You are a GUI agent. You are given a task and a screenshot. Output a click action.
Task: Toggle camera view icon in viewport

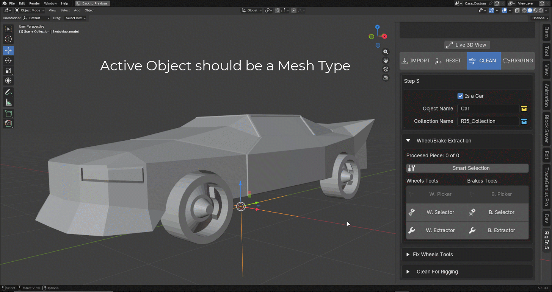(386, 69)
